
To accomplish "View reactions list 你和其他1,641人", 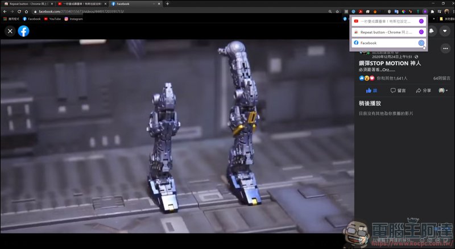I will coord(392,78).
